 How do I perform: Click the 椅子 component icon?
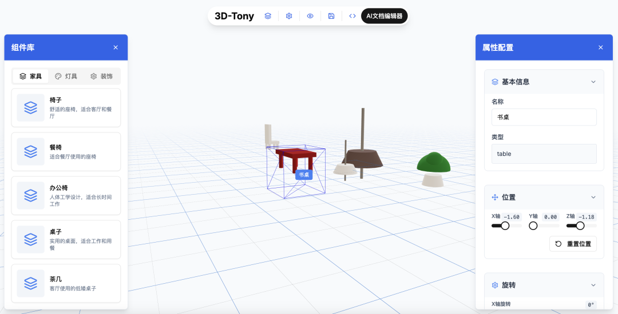coord(31,108)
